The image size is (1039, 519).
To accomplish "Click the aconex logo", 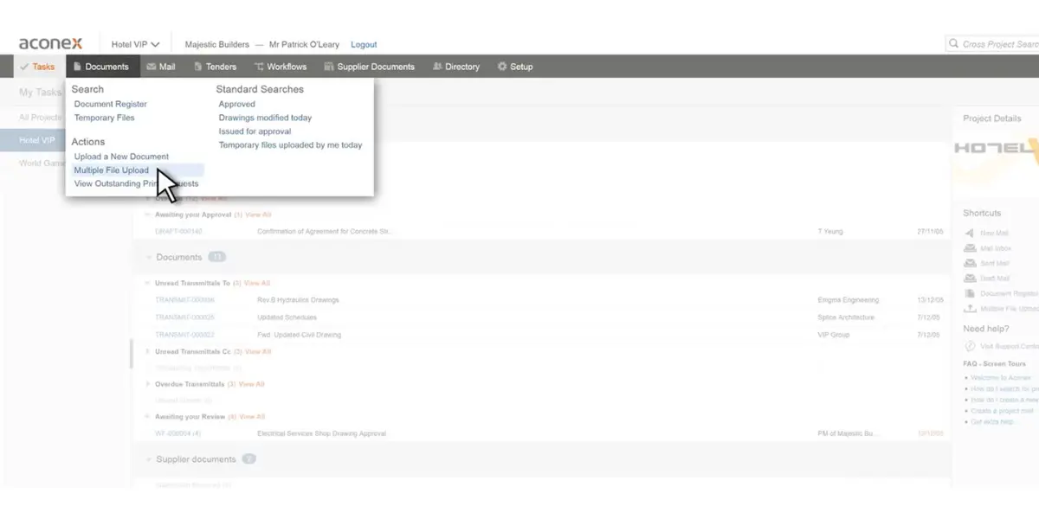I will 51,43.
